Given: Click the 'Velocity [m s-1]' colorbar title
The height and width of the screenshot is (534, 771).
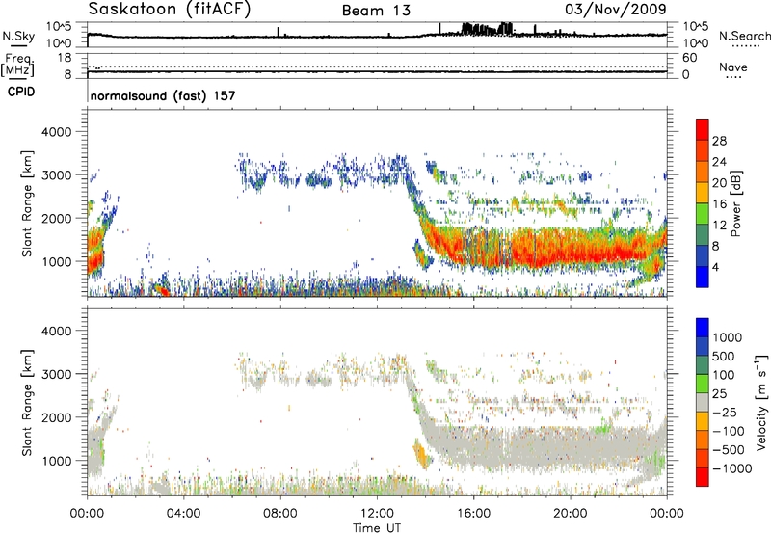Looking at the screenshot, I should [x=762, y=402].
